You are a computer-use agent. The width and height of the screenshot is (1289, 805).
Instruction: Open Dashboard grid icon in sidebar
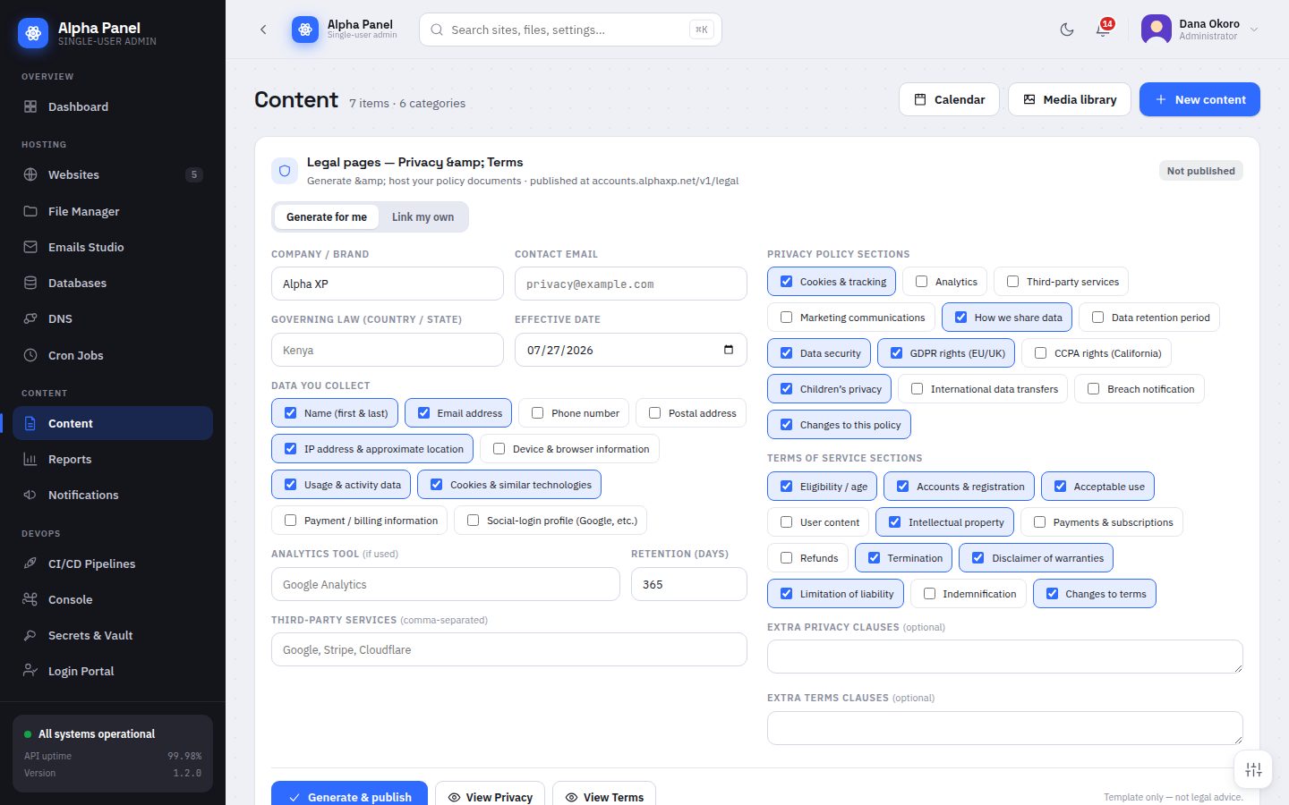coord(30,106)
